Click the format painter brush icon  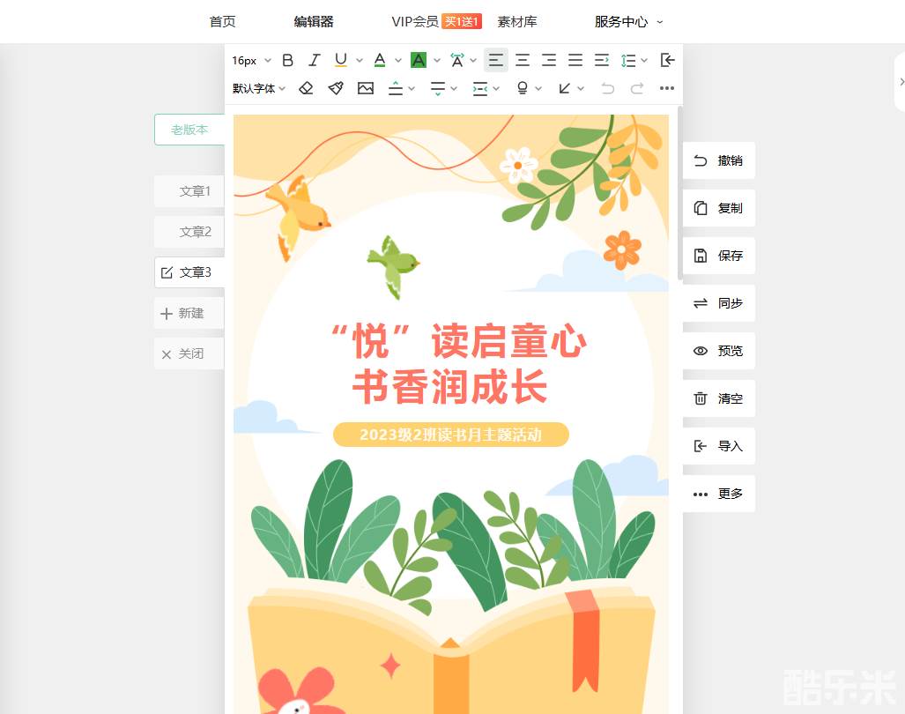[336, 88]
